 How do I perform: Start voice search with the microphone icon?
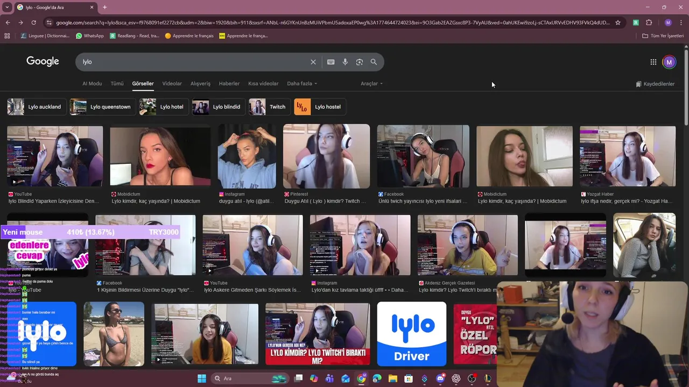[x=345, y=62]
